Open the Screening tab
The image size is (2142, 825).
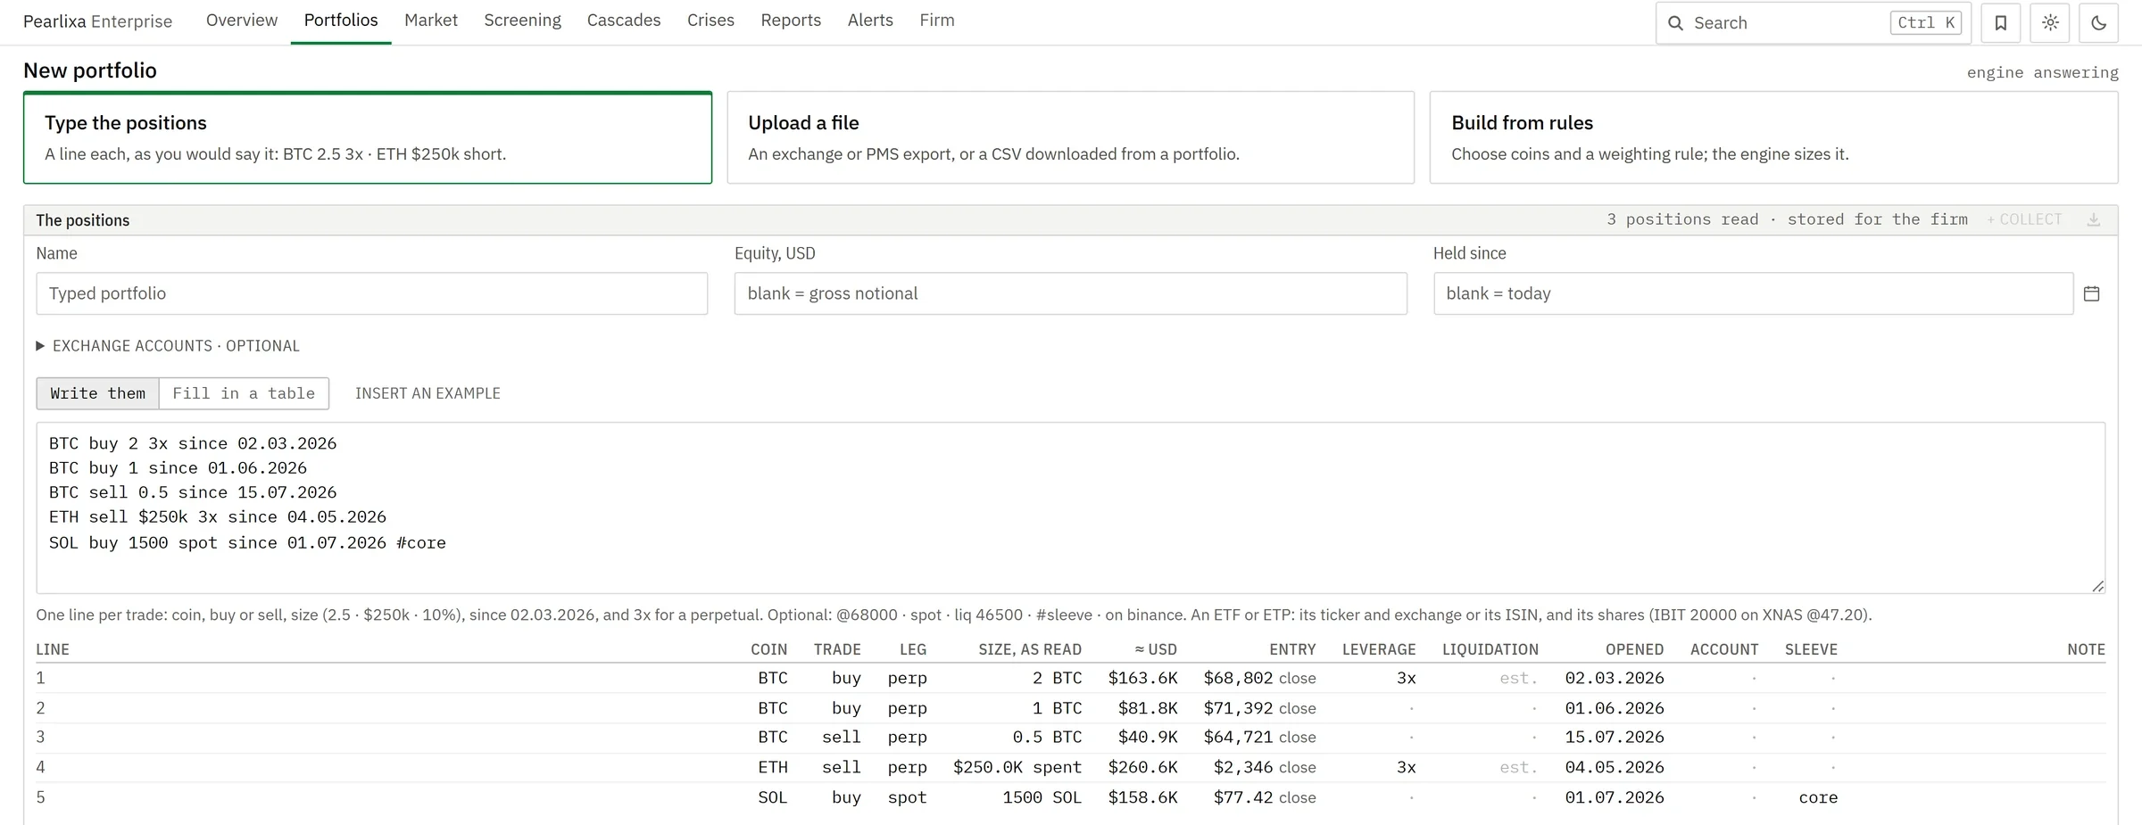(x=522, y=21)
